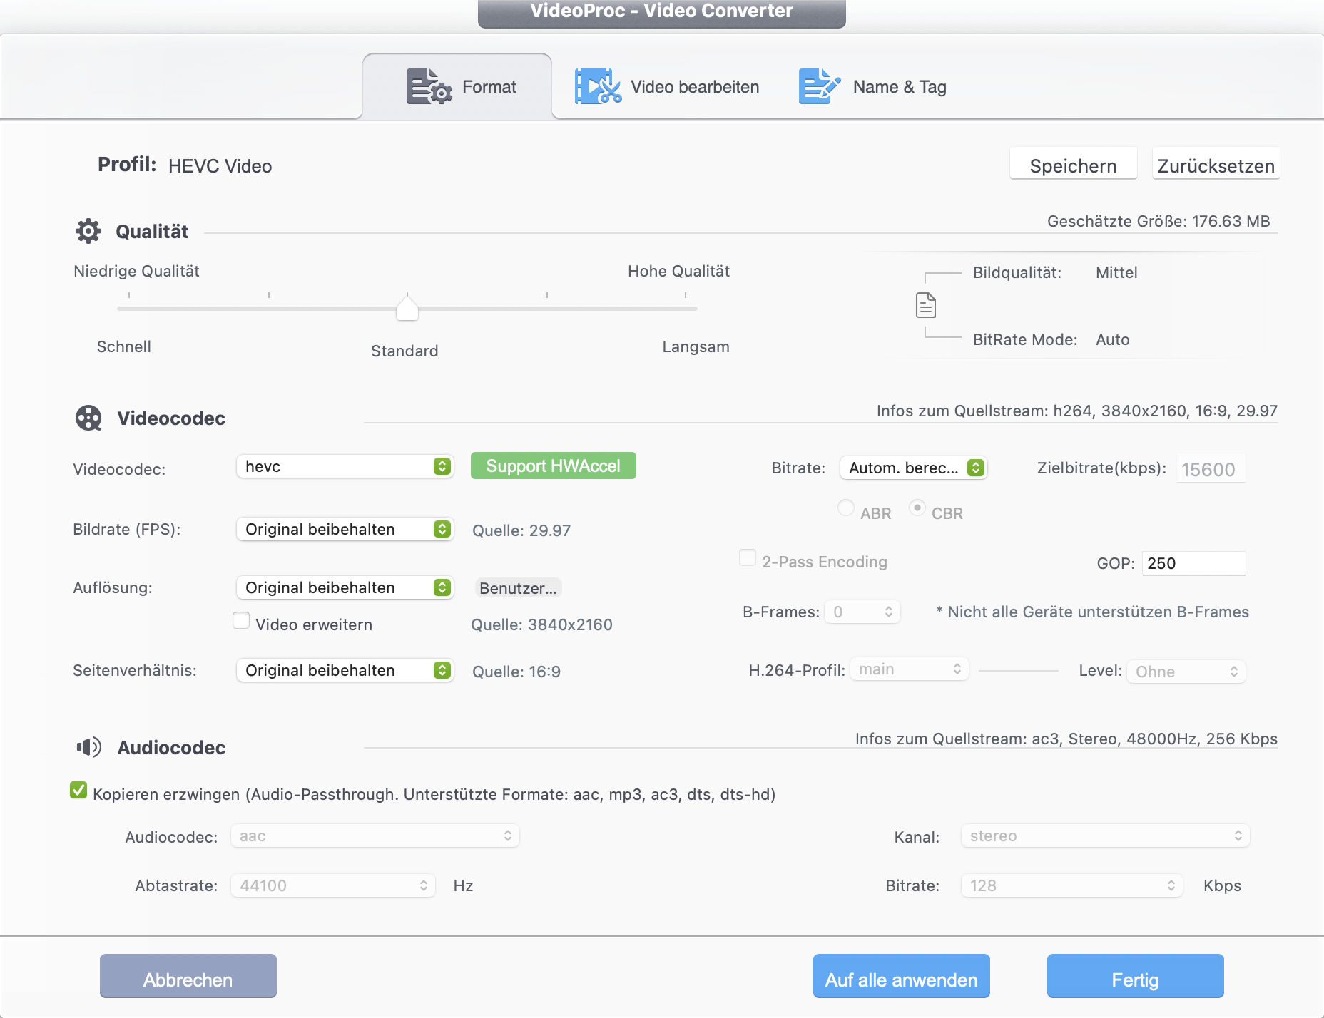Open the audio Bitrate 128 dropdown
This screenshot has width=1324, height=1018.
pyautogui.click(x=1072, y=885)
